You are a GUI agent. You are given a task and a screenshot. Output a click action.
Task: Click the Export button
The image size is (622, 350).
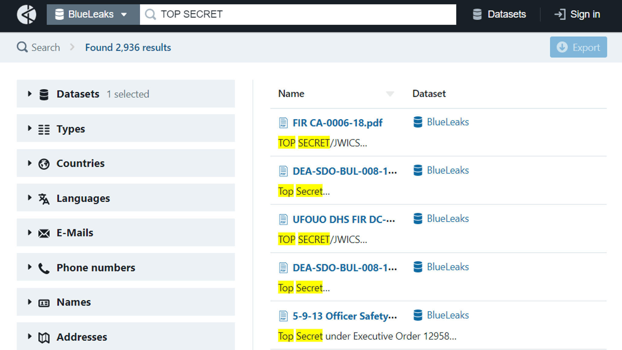point(578,47)
